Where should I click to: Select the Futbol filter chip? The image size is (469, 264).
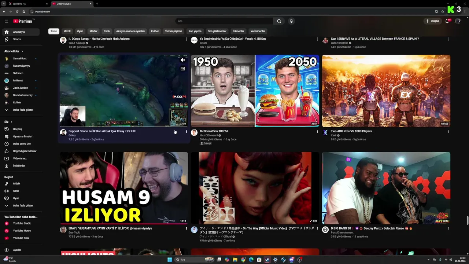[155, 31]
